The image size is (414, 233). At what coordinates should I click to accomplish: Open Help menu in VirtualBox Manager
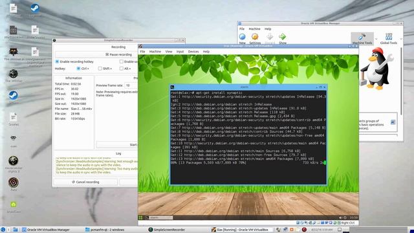268,28
